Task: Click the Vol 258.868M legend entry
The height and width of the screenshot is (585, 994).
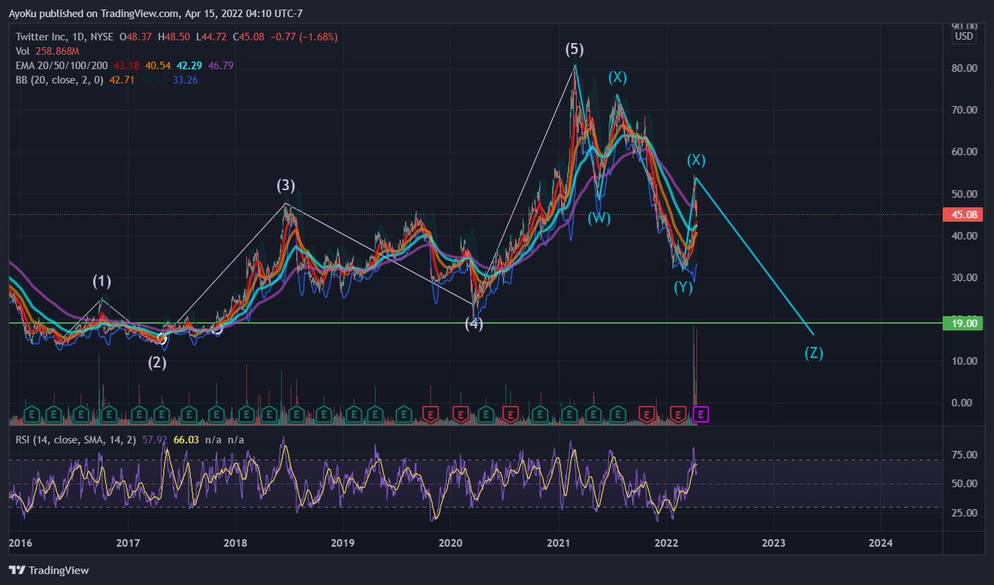Action: pyautogui.click(x=47, y=51)
